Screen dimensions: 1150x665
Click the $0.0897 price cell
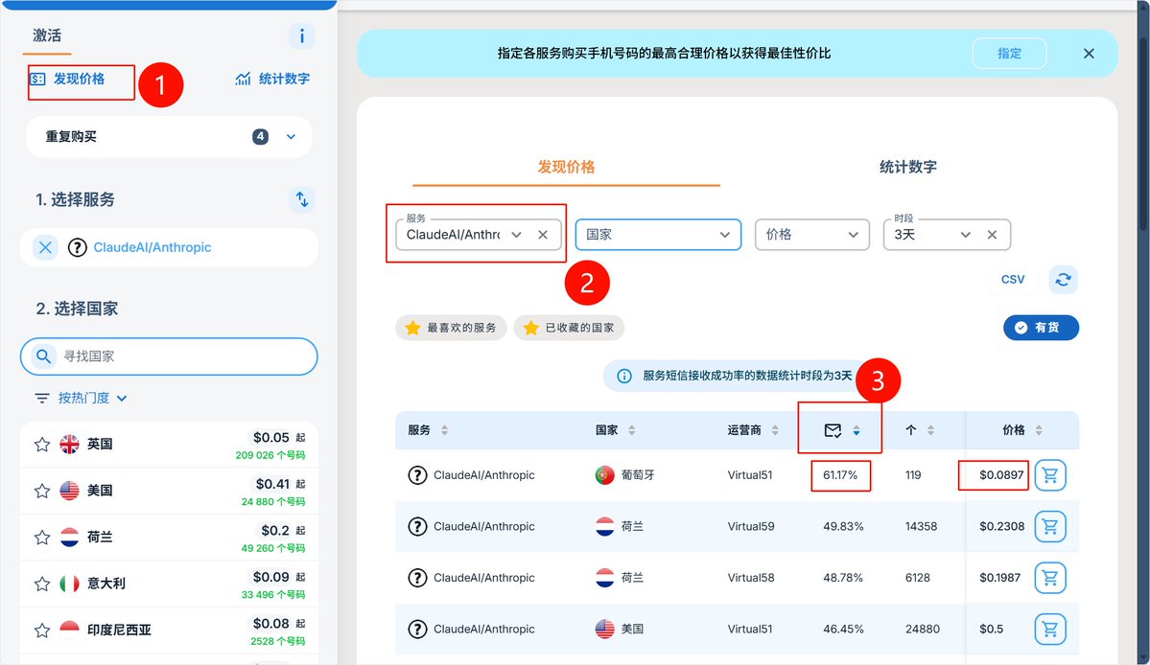1001,475
